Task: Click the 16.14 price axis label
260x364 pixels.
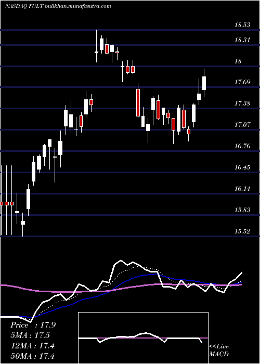Action: (242, 188)
